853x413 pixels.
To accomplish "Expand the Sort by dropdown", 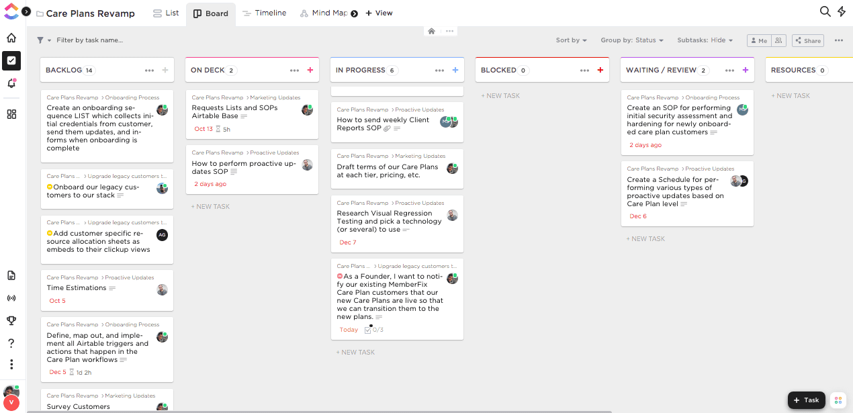I will coord(571,40).
